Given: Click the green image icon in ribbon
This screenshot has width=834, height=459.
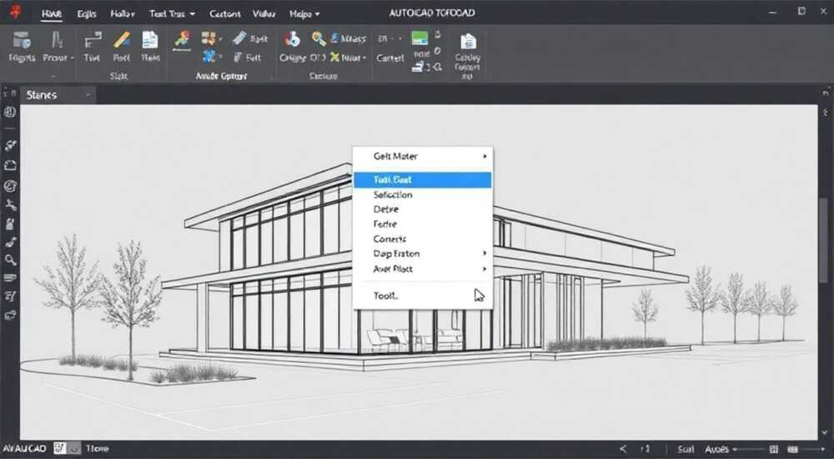Looking at the screenshot, I should pyautogui.click(x=420, y=38).
